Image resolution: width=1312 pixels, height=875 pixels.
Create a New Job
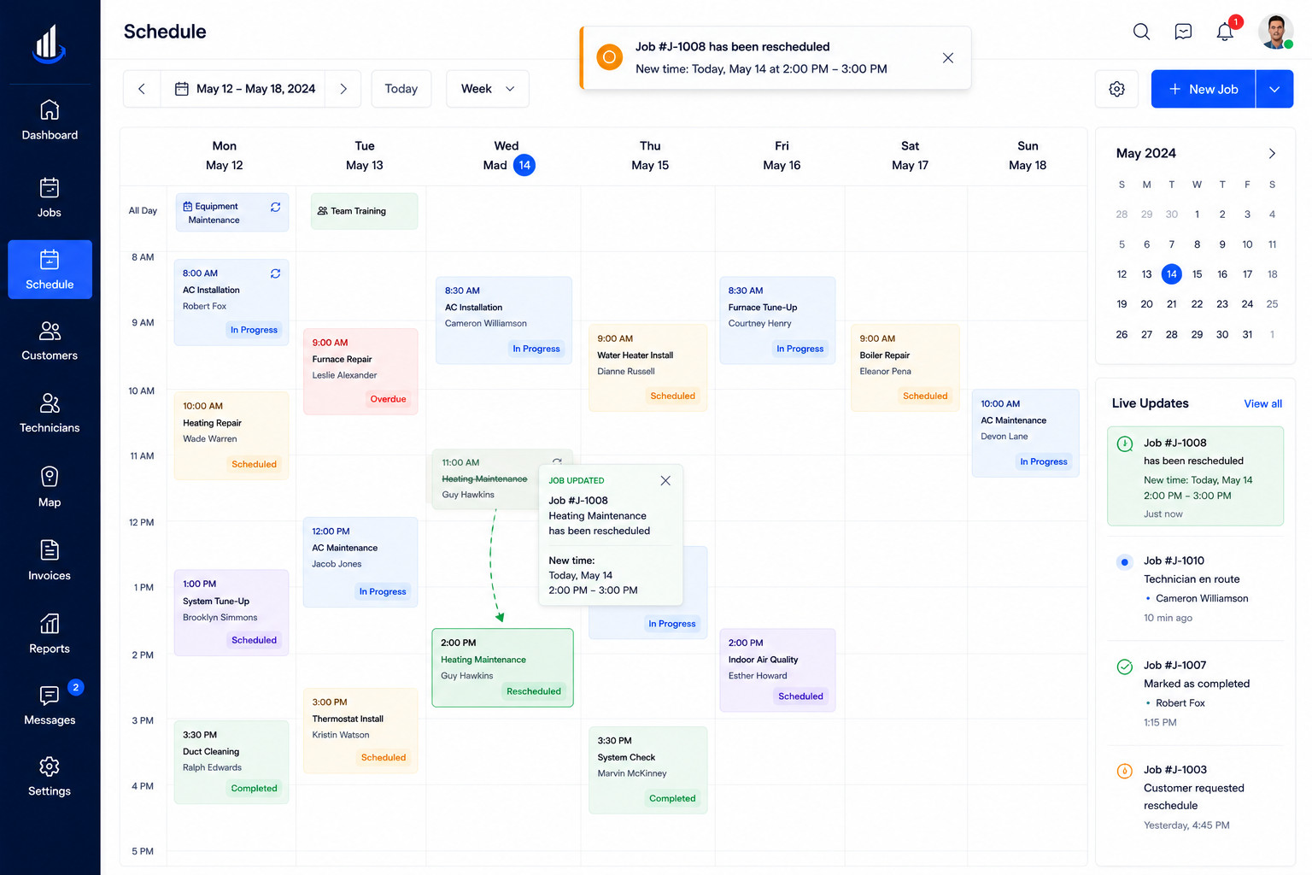pyautogui.click(x=1203, y=89)
